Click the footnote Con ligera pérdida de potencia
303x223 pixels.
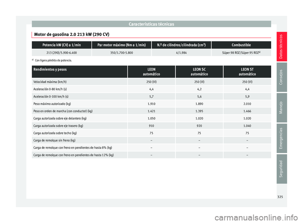pos(53,60)
